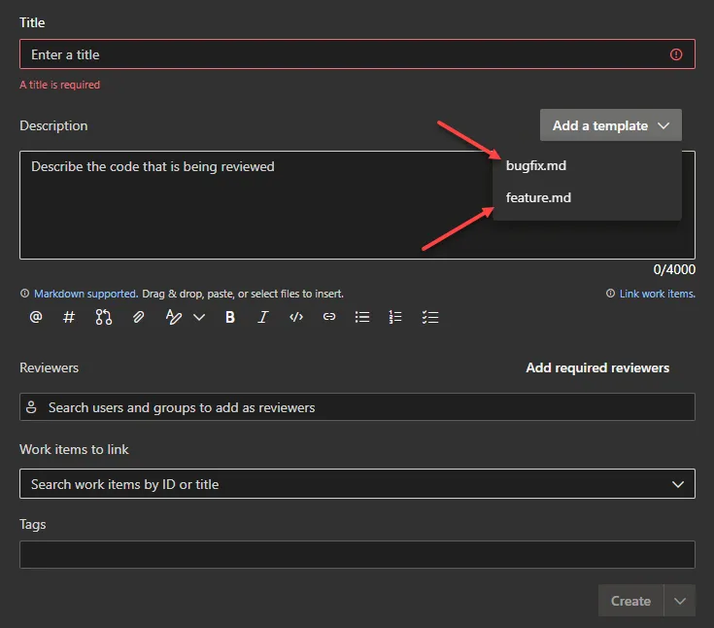Click the text format header icon
This screenshot has width=714, height=628.
pyautogui.click(x=174, y=317)
